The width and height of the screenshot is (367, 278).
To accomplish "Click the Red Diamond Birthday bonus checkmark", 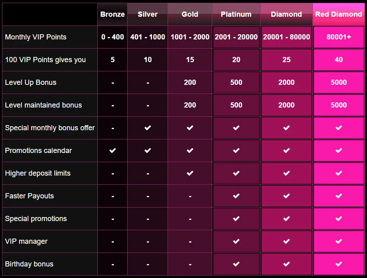I will coord(339,264).
